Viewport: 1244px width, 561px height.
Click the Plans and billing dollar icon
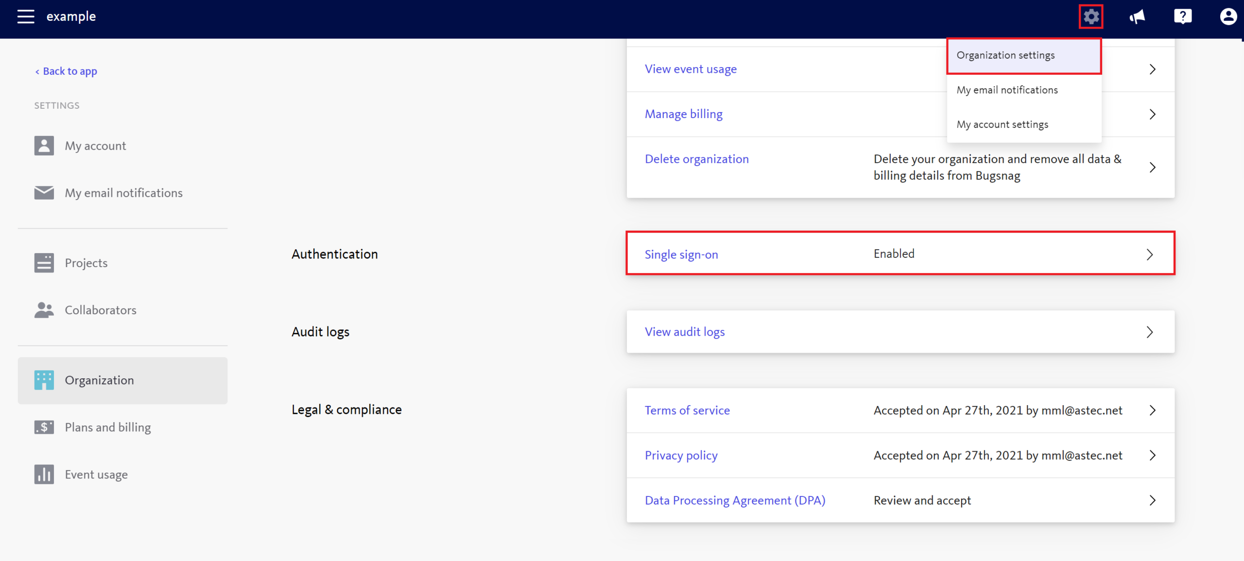pyautogui.click(x=44, y=427)
